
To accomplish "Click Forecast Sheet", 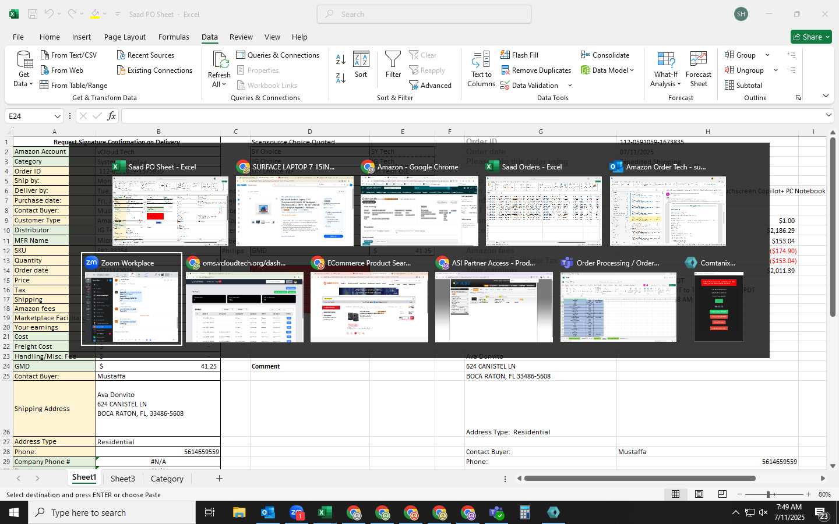I will click(699, 69).
